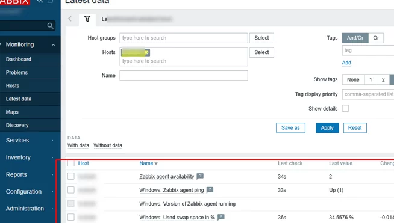Open Discovery in the sidebar
Image resolution: width=394 pixels, height=223 pixels.
17,125
